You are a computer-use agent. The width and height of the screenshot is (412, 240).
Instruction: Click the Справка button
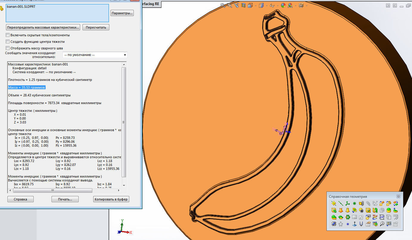tap(21, 199)
